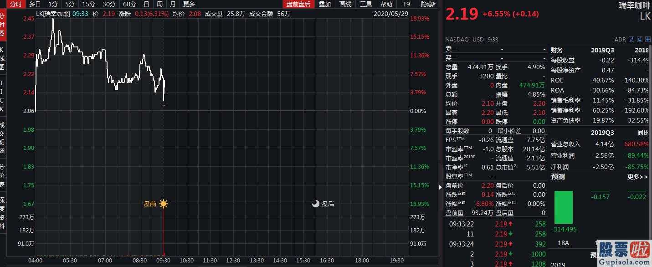Click the 总量 474.91万 value
The height and width of the screenshot is (267, 652).
tap(481, 67)
